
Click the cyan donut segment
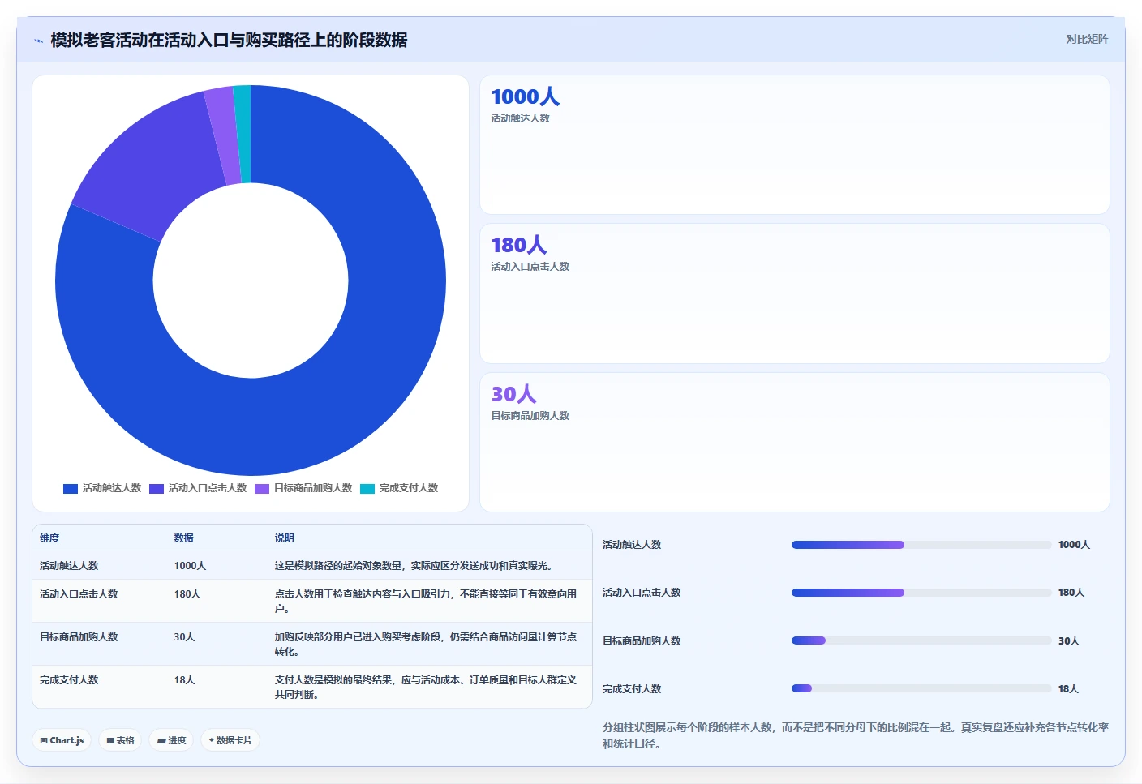(x=243, y=134)
